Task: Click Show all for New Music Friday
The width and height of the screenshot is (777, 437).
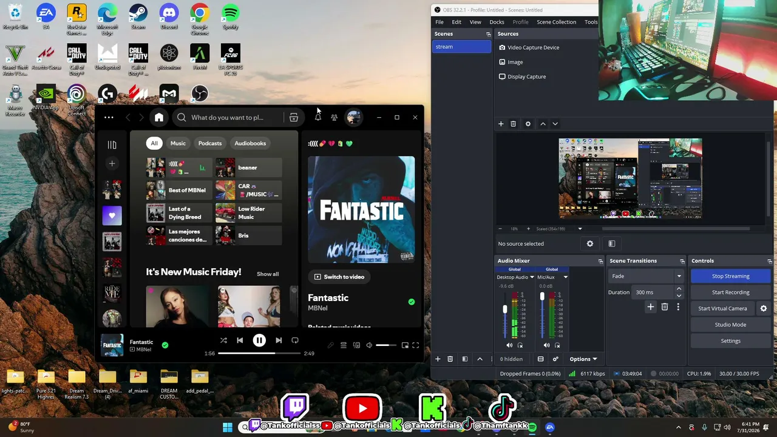Action: point(268,274)
